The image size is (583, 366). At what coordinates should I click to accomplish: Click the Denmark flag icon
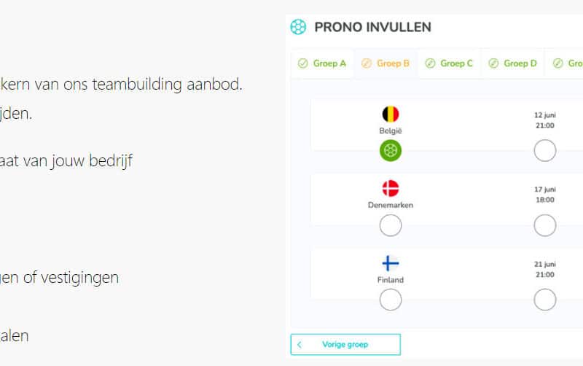(391, 188)
